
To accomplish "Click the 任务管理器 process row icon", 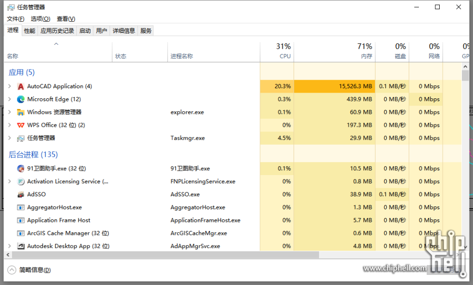I will coord(20,138).
